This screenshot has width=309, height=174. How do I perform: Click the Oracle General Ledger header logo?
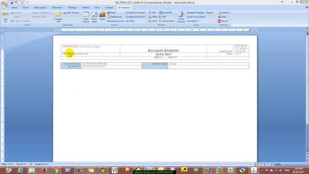click(82, 46)
